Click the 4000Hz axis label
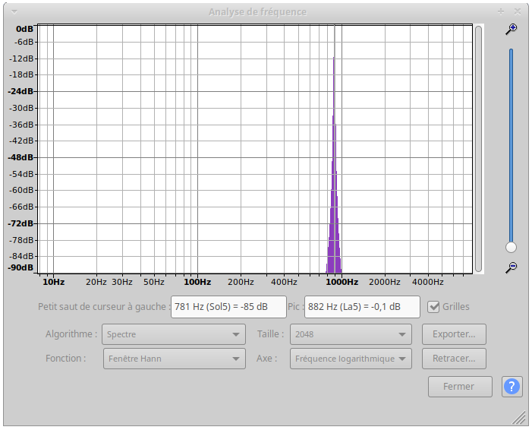This screenshot has height=430, width=532. 428,282
